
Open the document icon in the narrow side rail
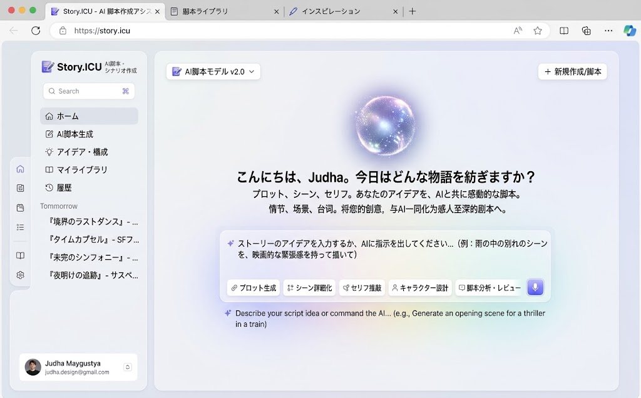(x=20, y=188)
